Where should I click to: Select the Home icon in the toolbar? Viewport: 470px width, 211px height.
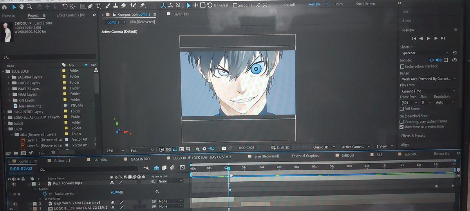point(4,6)
